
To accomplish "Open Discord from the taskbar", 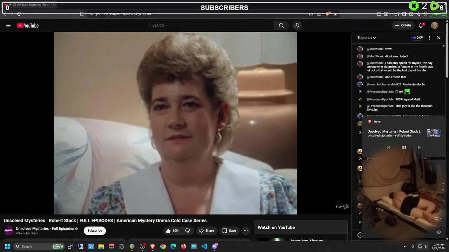I will click(215, 246).
